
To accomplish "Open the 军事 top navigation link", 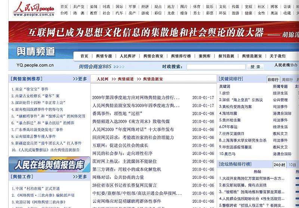I will pos(132,6).
